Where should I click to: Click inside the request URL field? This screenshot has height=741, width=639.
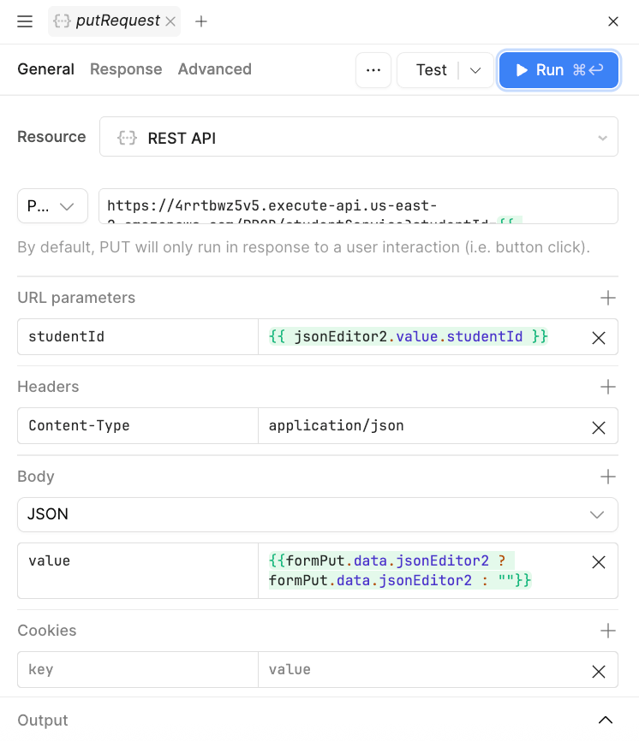pyautogui.click(x=343, y=205)
